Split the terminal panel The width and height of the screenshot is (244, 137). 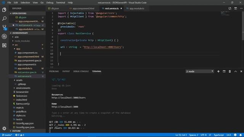pyautogui.click(x=224, y=71)
